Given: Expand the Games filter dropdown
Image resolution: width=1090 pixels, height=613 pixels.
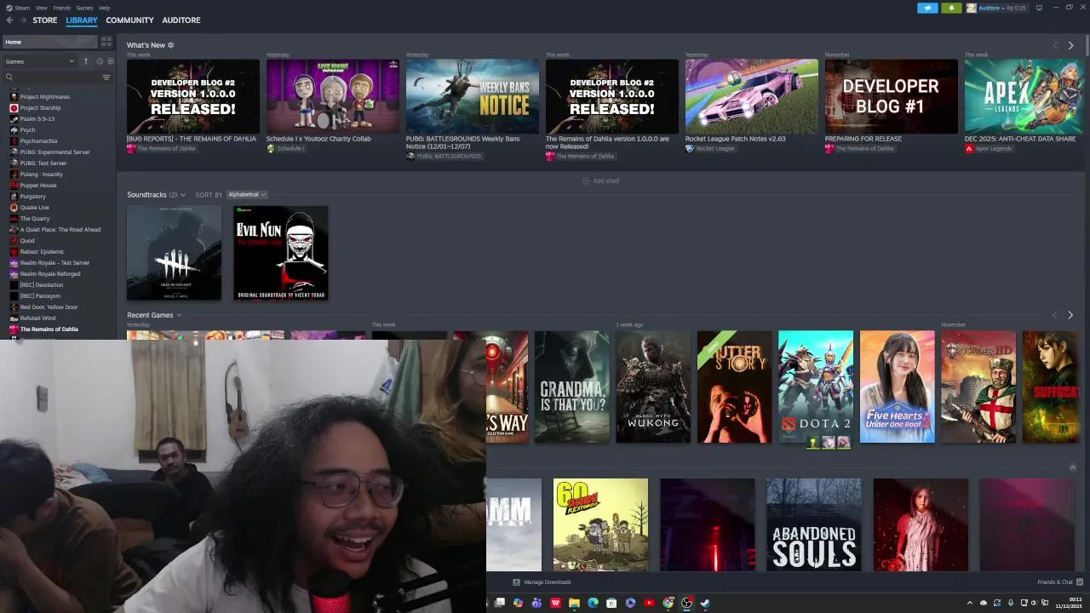Looking at the screenshot, I should pyautogui.click(x=40, y=61).
